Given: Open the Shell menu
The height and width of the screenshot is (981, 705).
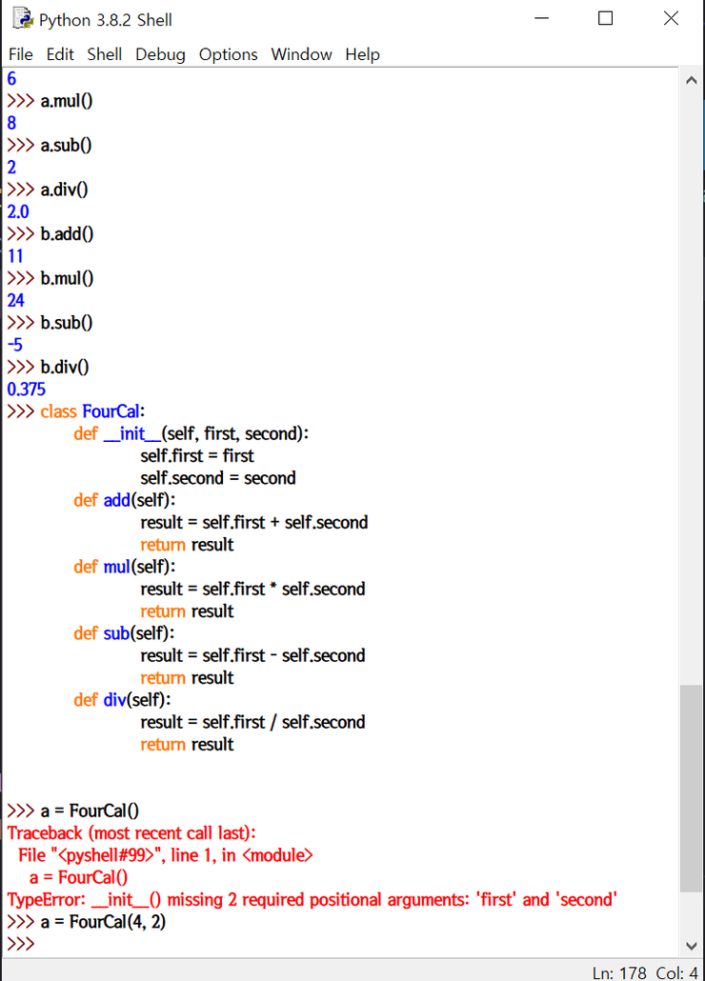Looking at the screenshot, I should coord(105,54).
